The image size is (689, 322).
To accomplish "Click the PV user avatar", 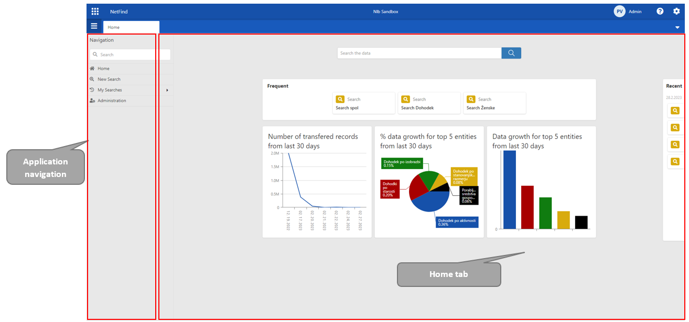I will point(619,12).
